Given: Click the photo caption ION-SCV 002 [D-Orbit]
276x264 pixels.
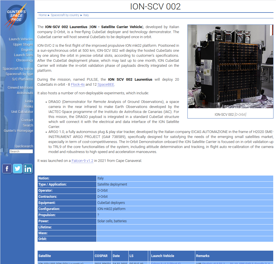Looking at the screenshot, I should coord(230,114).
